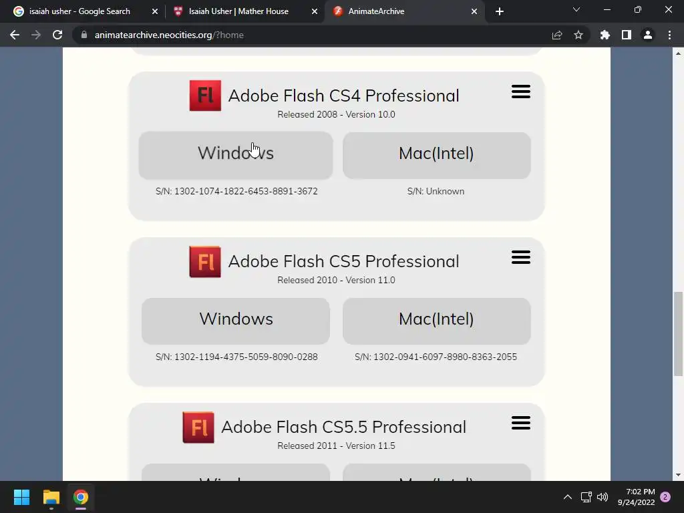
Task: Click the Chrome taskbar icon
Action: tap(81, 497)
